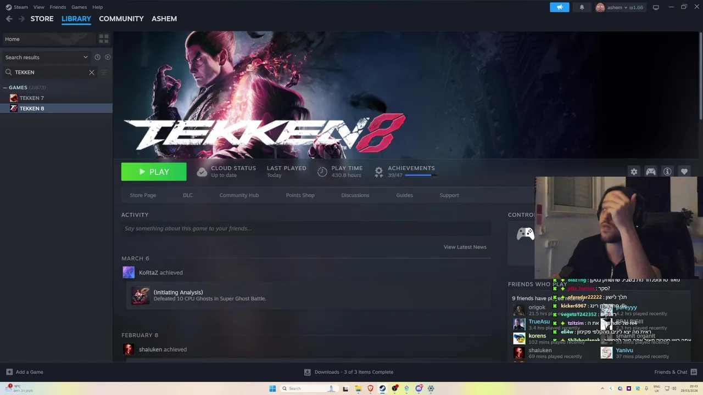Open the TEKKEN 8 settings gear
Image resolution: width=703 pixels, height=395 pixels.
click(x=634, y=172)
